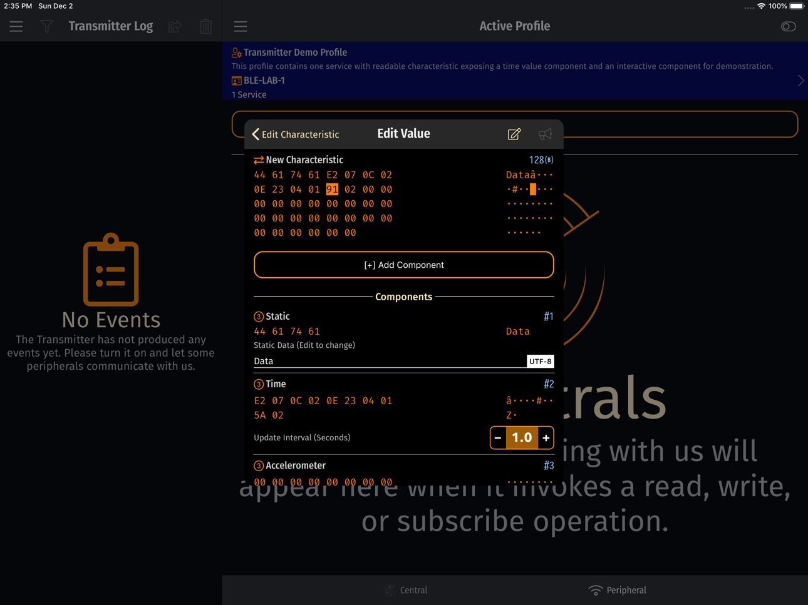Viewport: 808px width, 605px height.
Task: Share the Transmitter Log
Action: tap(175, 26)
